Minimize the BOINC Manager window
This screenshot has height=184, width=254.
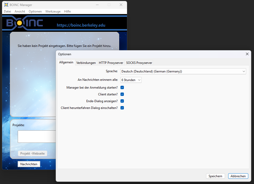click(x=97, y=5)
